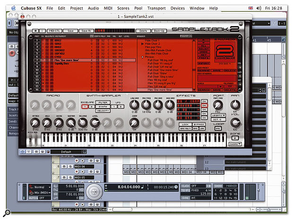
Task: Open the Help menu
Action: [214, 8]
